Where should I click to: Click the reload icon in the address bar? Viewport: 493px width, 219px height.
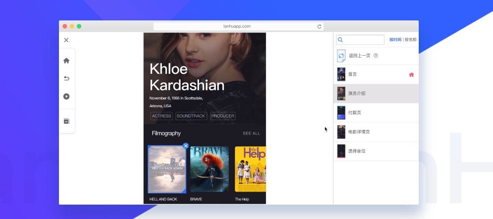point(319,26)
